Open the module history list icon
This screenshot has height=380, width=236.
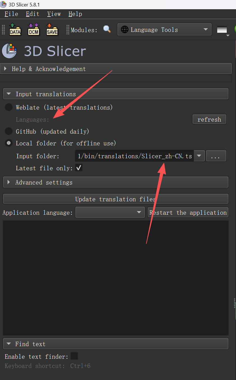(222, 30)
